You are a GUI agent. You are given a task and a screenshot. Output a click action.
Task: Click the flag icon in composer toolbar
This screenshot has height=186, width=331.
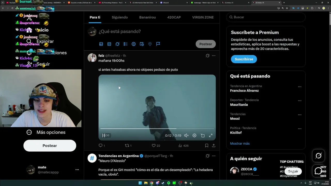[x=158, y=44]
